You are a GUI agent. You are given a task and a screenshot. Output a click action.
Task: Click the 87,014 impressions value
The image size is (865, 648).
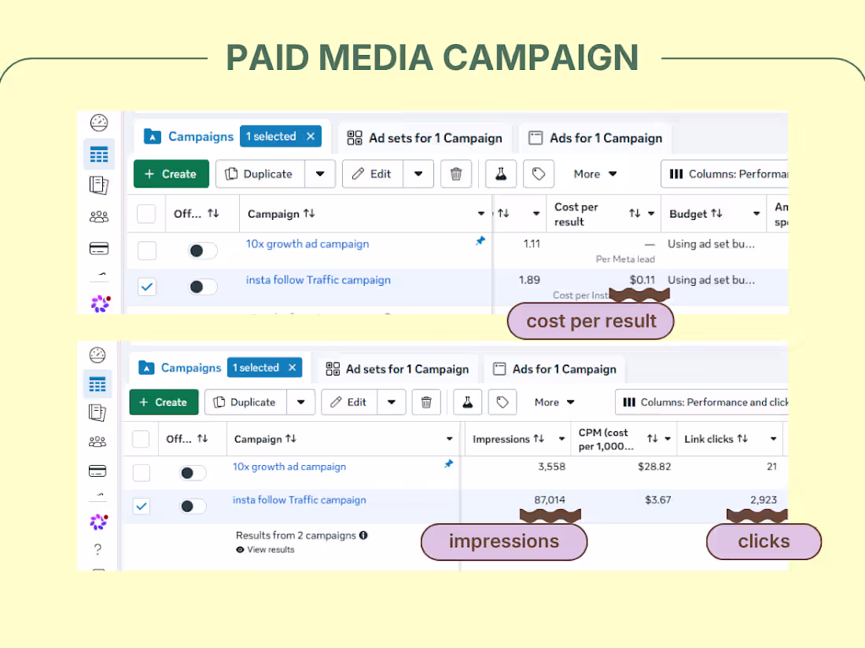click(550, 500)
